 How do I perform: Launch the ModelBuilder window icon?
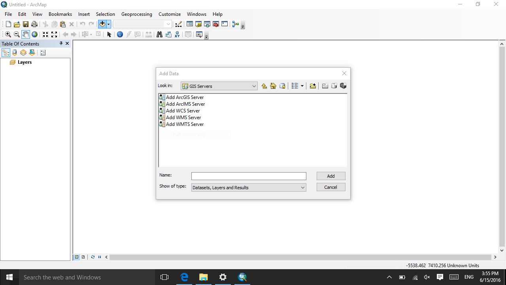tap(236, 24)
